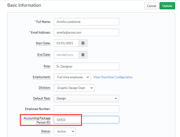The height and width of the screenshot is (137, 180).
Task: Focus the Employee Number field
Action: click(86, 109)
